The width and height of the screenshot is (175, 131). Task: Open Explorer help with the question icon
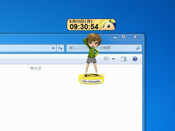tap(135, 59)
